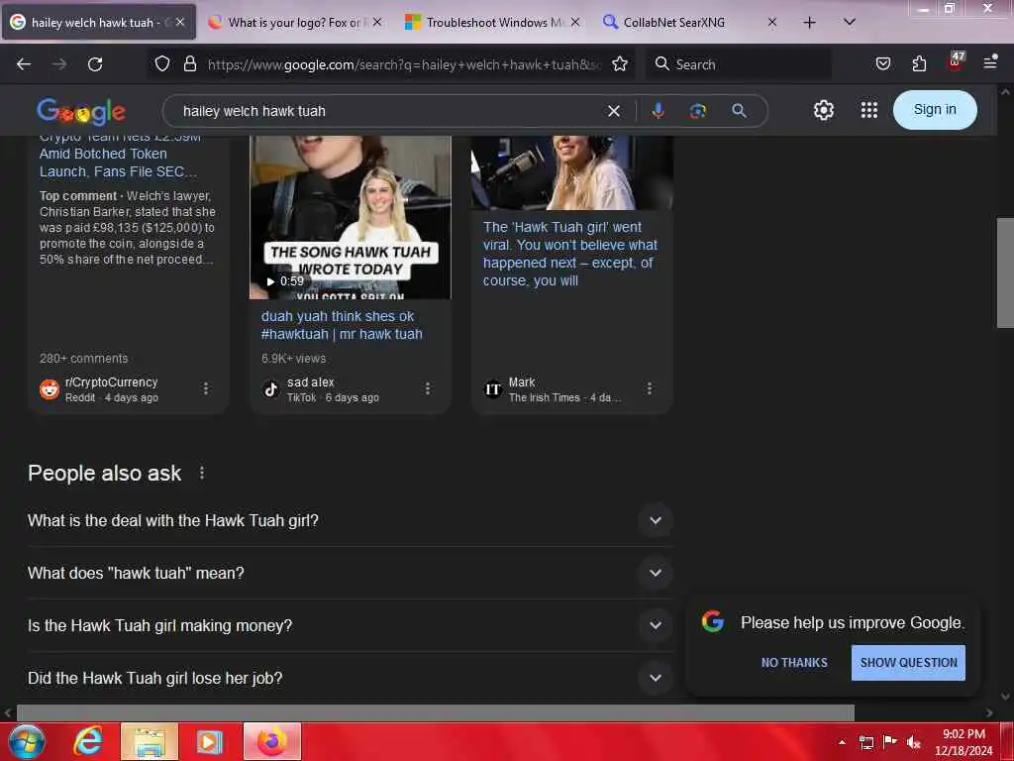
Task: Open the Save to Pocket icon
Action: (x=882, y=63)
